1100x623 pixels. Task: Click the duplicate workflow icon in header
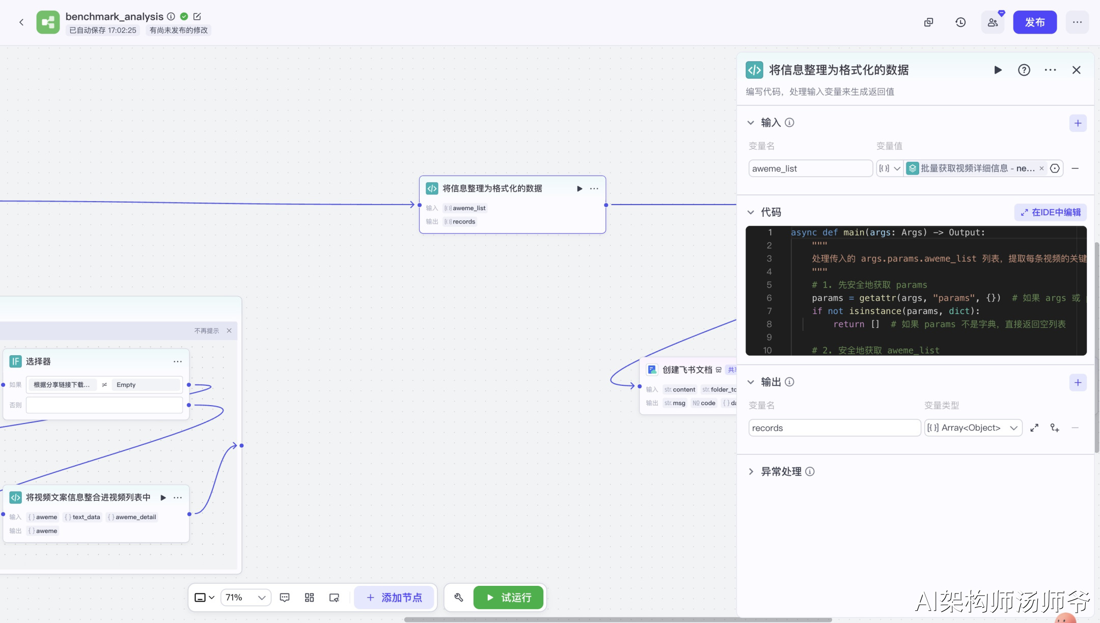point(928,22)
